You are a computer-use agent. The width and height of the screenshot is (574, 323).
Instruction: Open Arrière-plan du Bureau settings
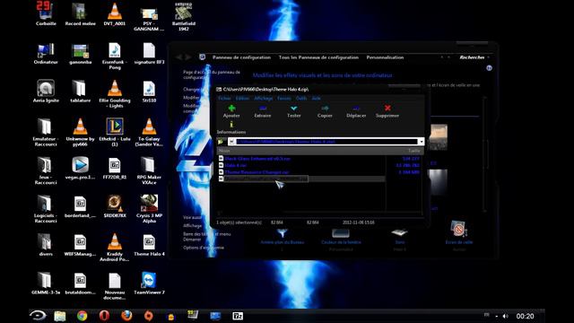[282, 236]
